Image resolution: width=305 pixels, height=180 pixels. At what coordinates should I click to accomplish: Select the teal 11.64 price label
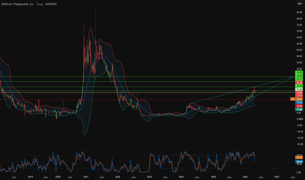[x=299, y=110]
